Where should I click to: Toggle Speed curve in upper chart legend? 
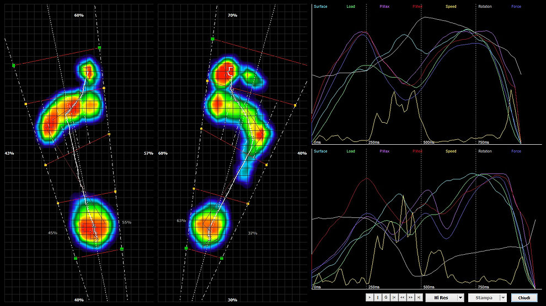pos(451,7)
